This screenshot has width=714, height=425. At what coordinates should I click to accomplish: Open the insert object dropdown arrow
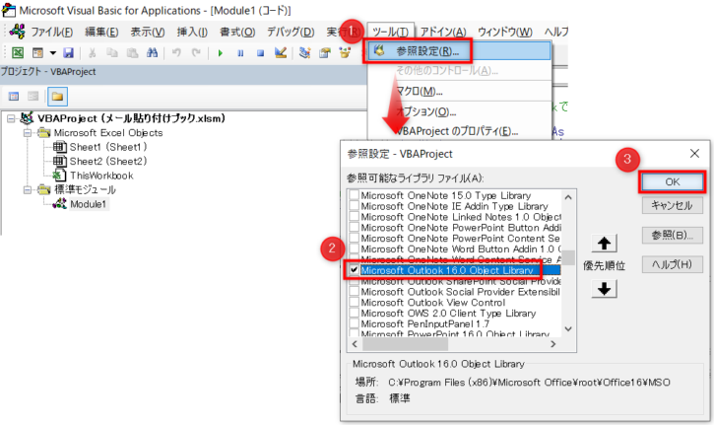tap(51, 52)
